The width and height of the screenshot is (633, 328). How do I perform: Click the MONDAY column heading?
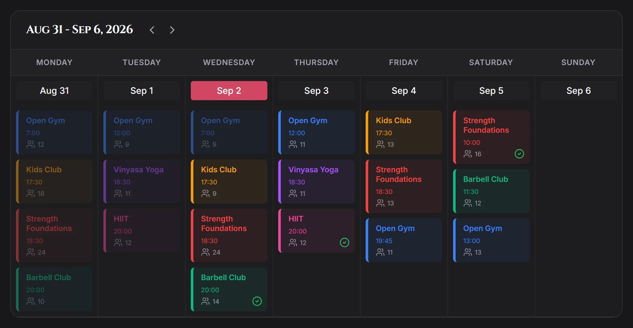(x=54, y=62)
